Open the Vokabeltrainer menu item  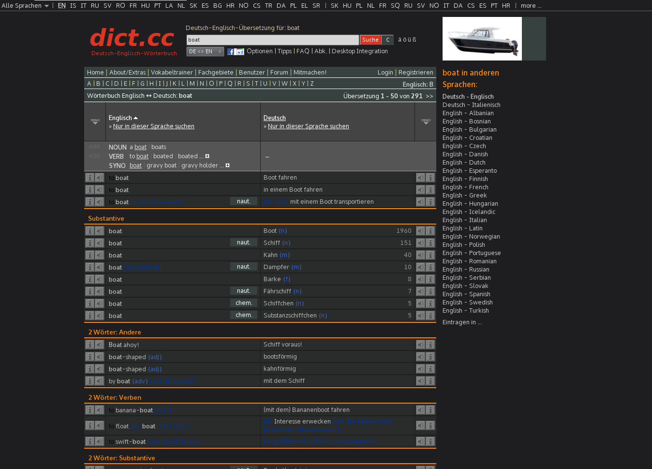[172, 72]
